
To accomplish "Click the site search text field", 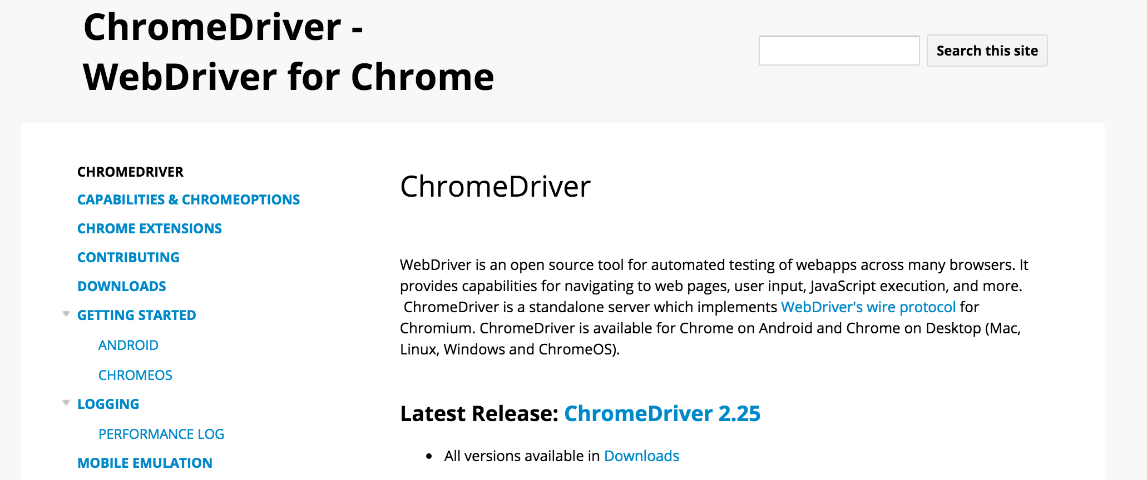I will [x=839, y=51].
